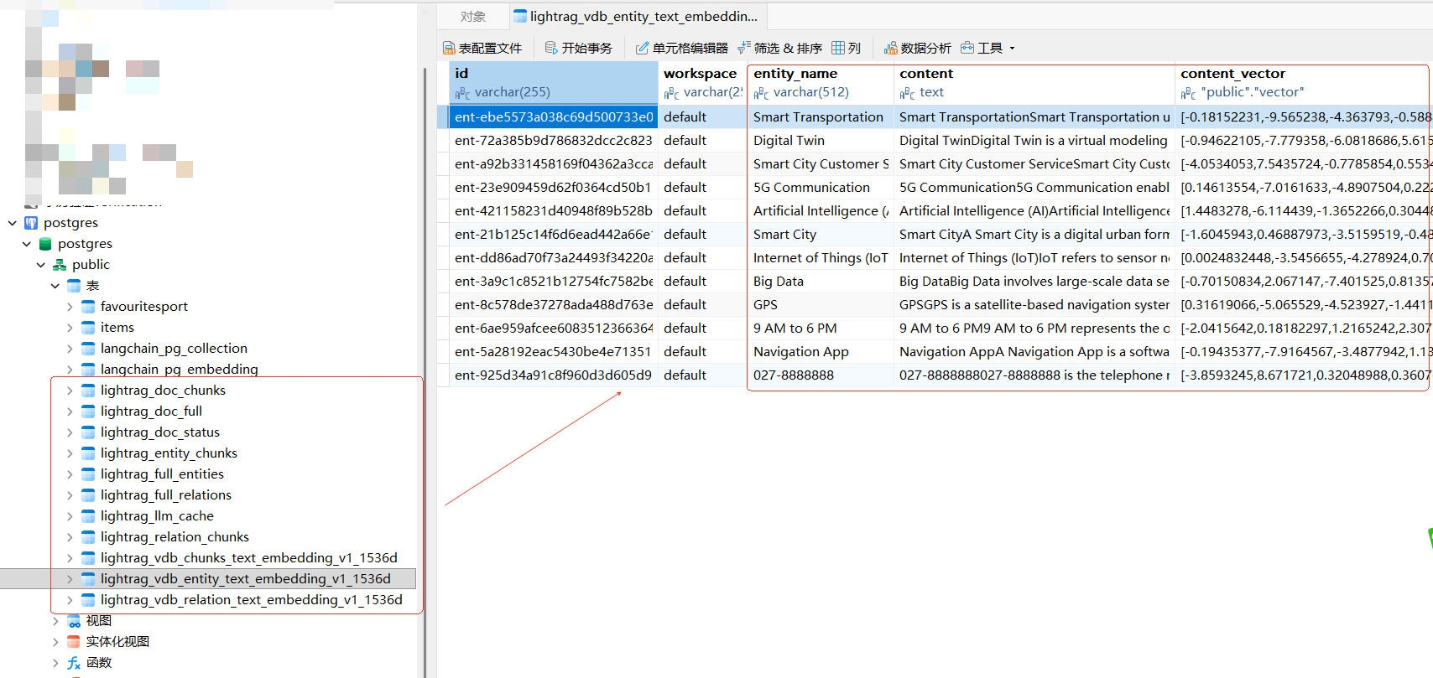Image resolution: width=1433 pixels, height=678 pixels.
Task: Switch to the 对象 objects tab
Action: pyautogui.click(x=473, y=16)
